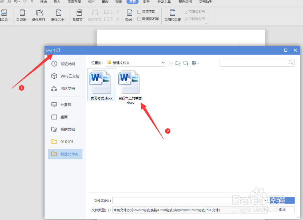Click the 删除本节 delete section icon

click(95, 13)
